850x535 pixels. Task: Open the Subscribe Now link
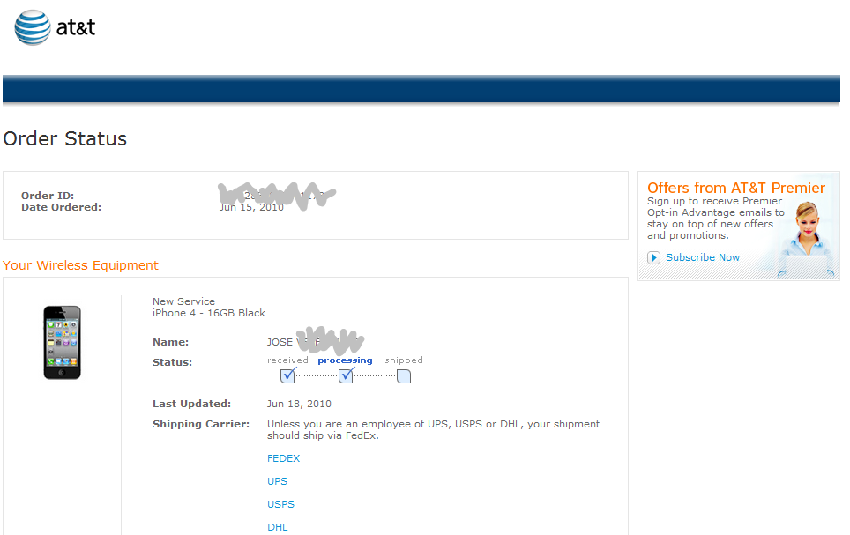[703, 257]
